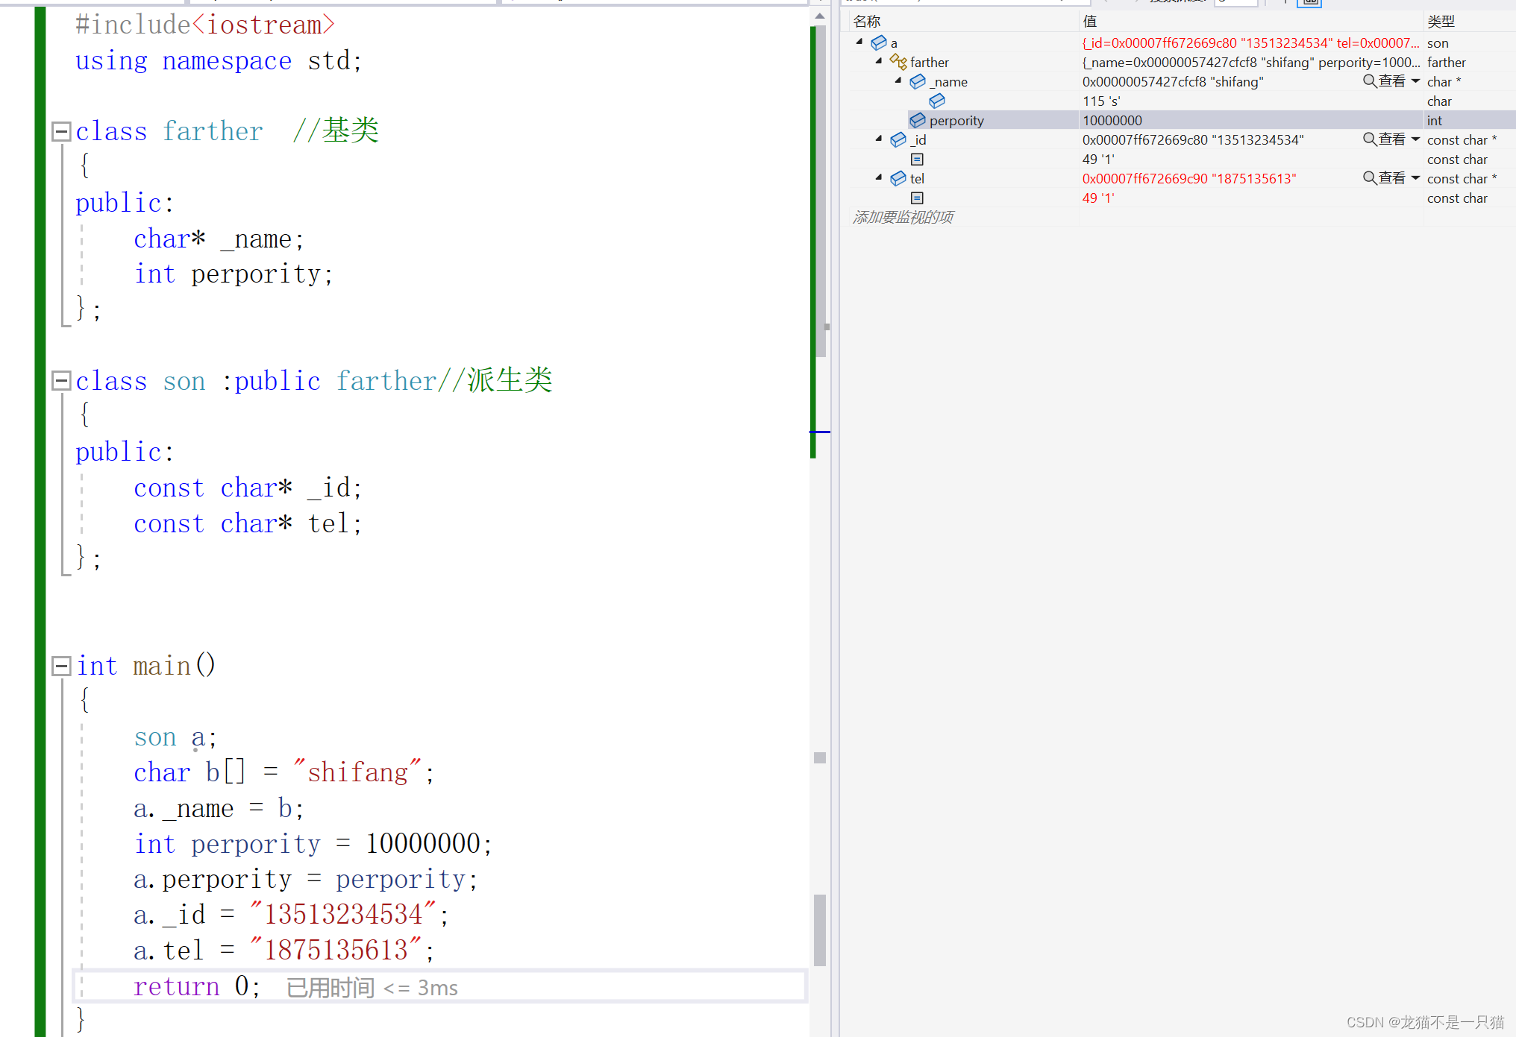This screenshot has height=1037, width=1516.
Task: Select the _id value "13513234534" cell
Action: coord(1193,139)
